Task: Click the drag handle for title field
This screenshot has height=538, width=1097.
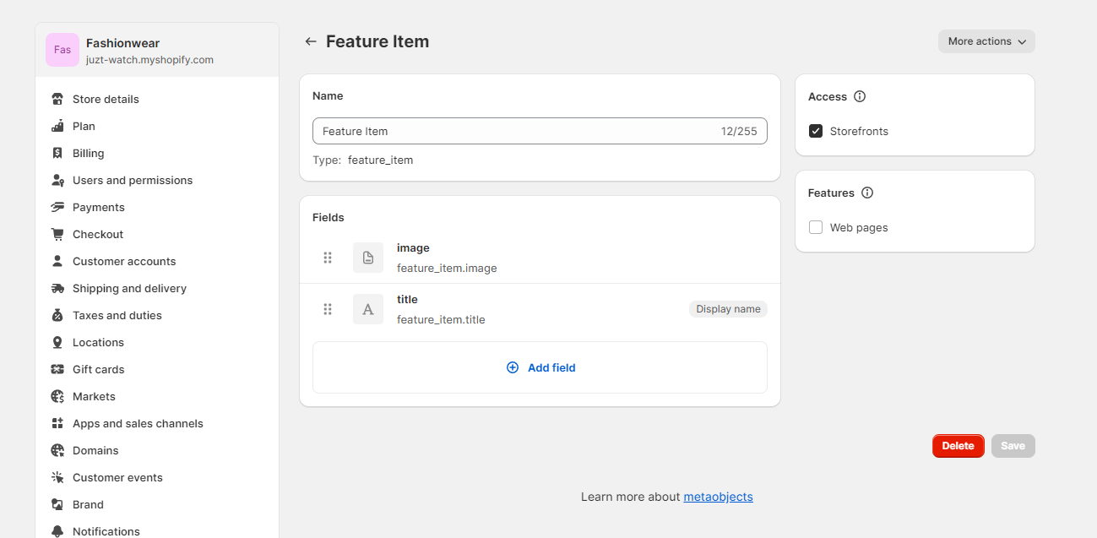Action: click(328, 309)
